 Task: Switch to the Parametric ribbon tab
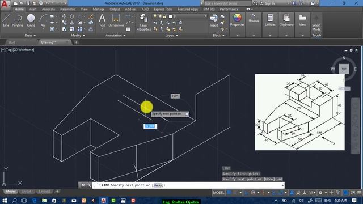coord(67,9)
